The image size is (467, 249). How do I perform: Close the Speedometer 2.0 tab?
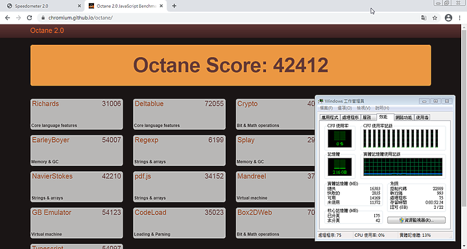[79, 6]
